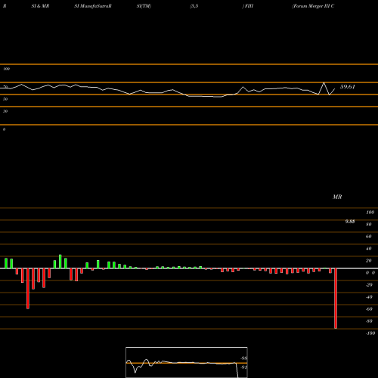This screenshot has height=378, width=378.
Task: Click the 50 label on RSI axis
Action: click(x=5, y=99)
